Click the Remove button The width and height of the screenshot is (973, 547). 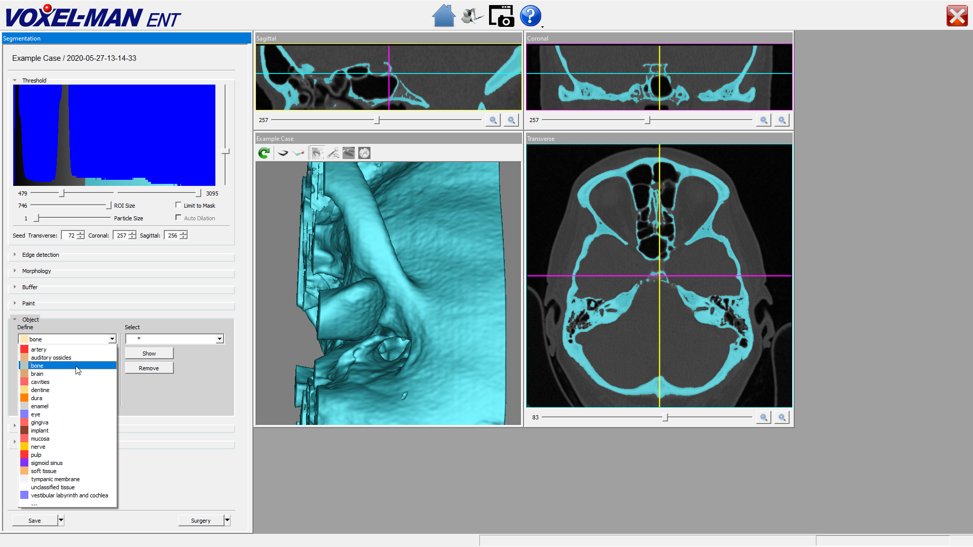(x=149, y=368)
